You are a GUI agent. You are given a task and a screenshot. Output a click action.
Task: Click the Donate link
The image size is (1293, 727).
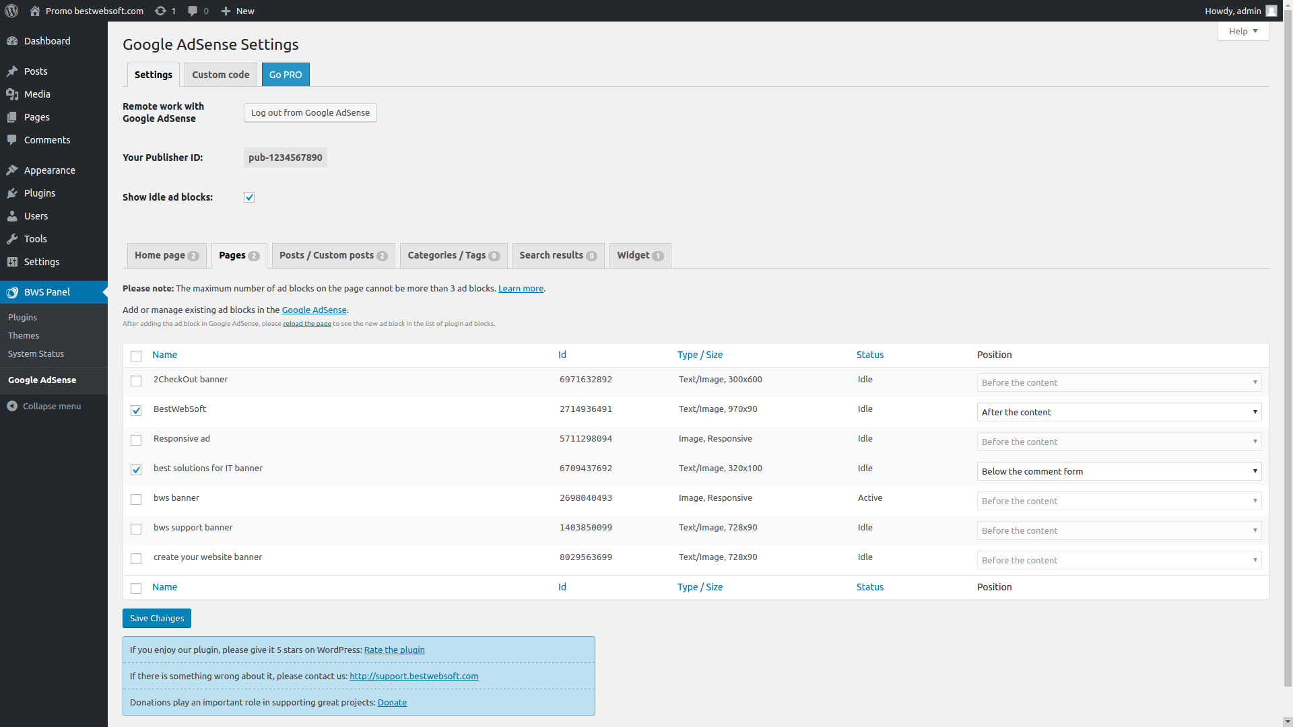coord(392,702)
